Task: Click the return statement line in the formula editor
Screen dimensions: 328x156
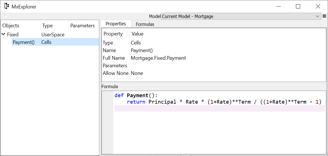Action: [x=224, y=102]
